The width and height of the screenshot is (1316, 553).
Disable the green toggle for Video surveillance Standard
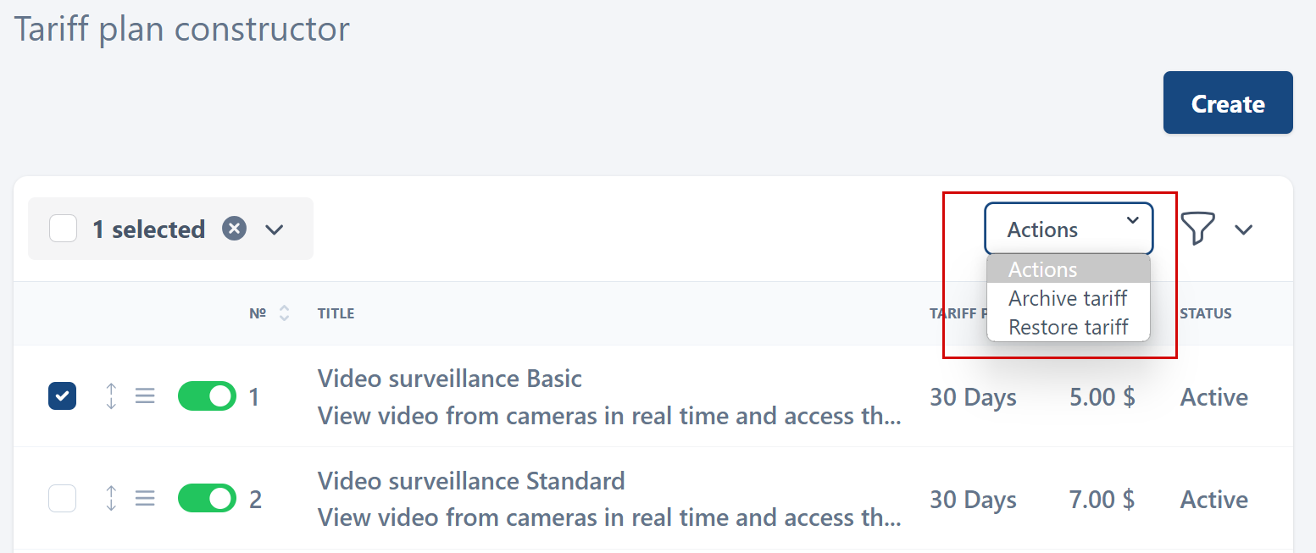click(x=207, y=499)
